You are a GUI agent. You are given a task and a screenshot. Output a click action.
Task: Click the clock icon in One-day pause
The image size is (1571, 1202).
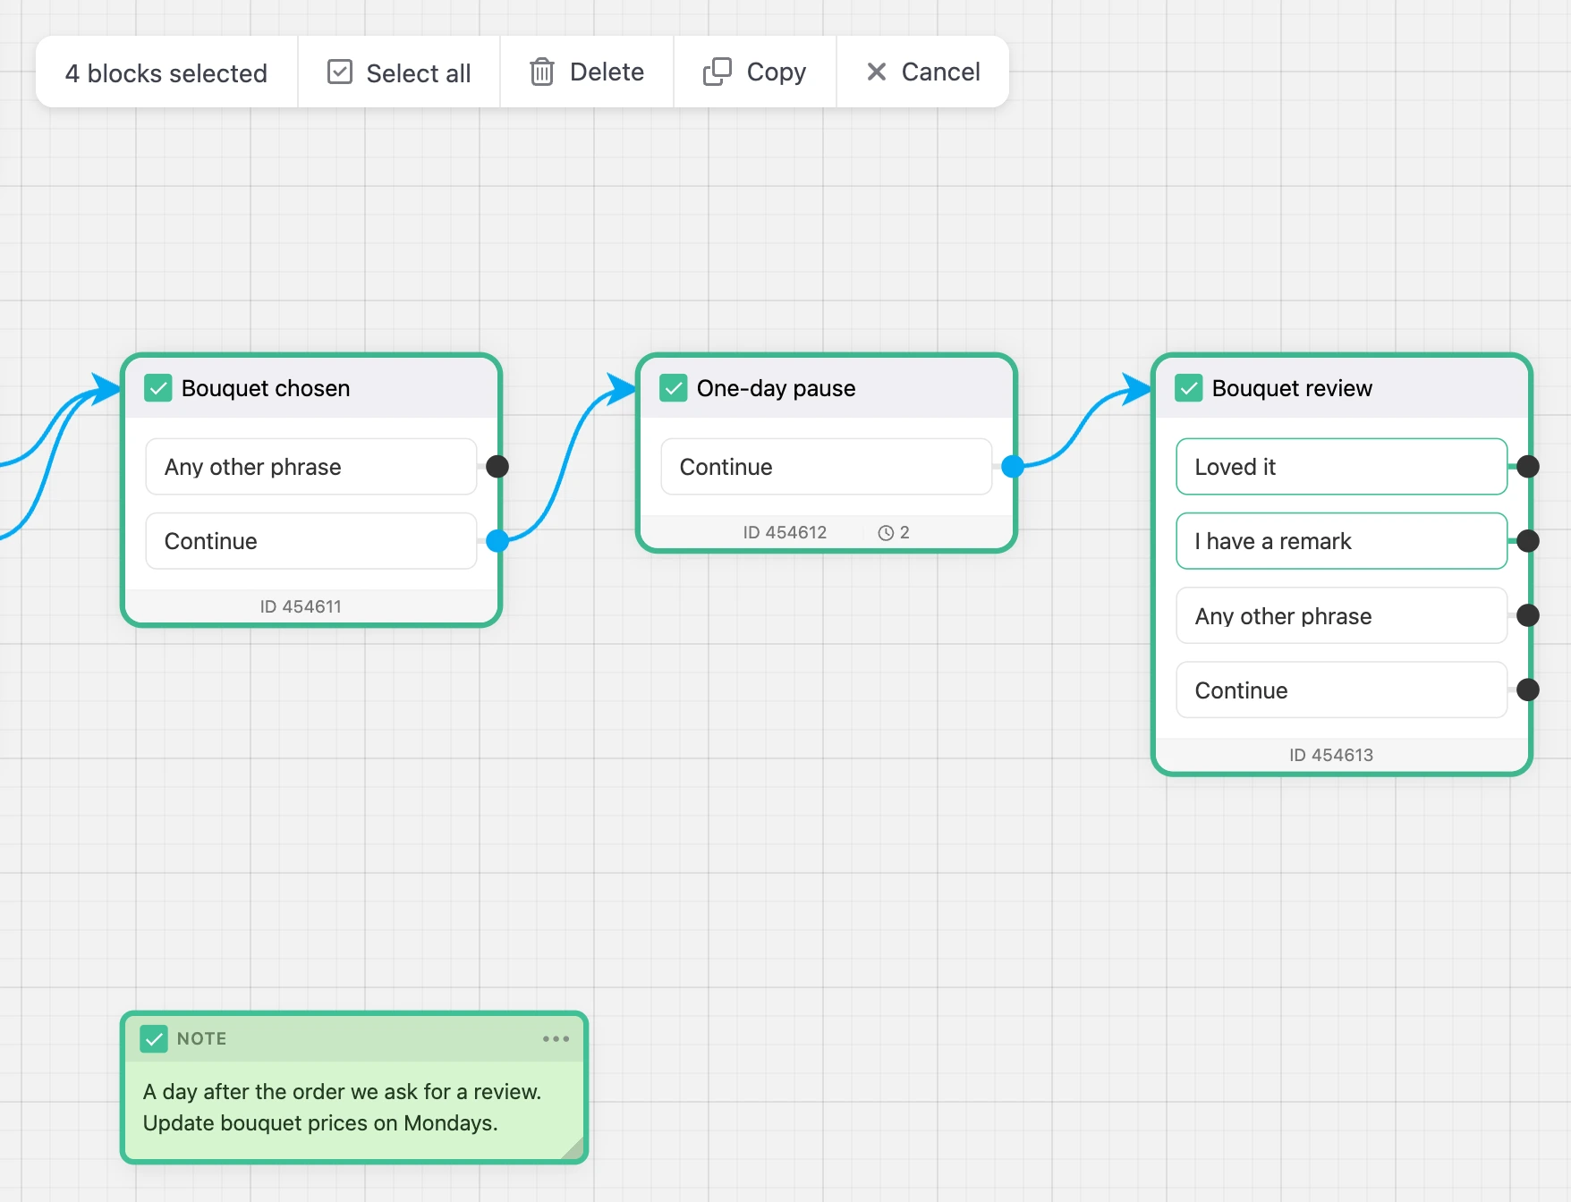(886, 533)
